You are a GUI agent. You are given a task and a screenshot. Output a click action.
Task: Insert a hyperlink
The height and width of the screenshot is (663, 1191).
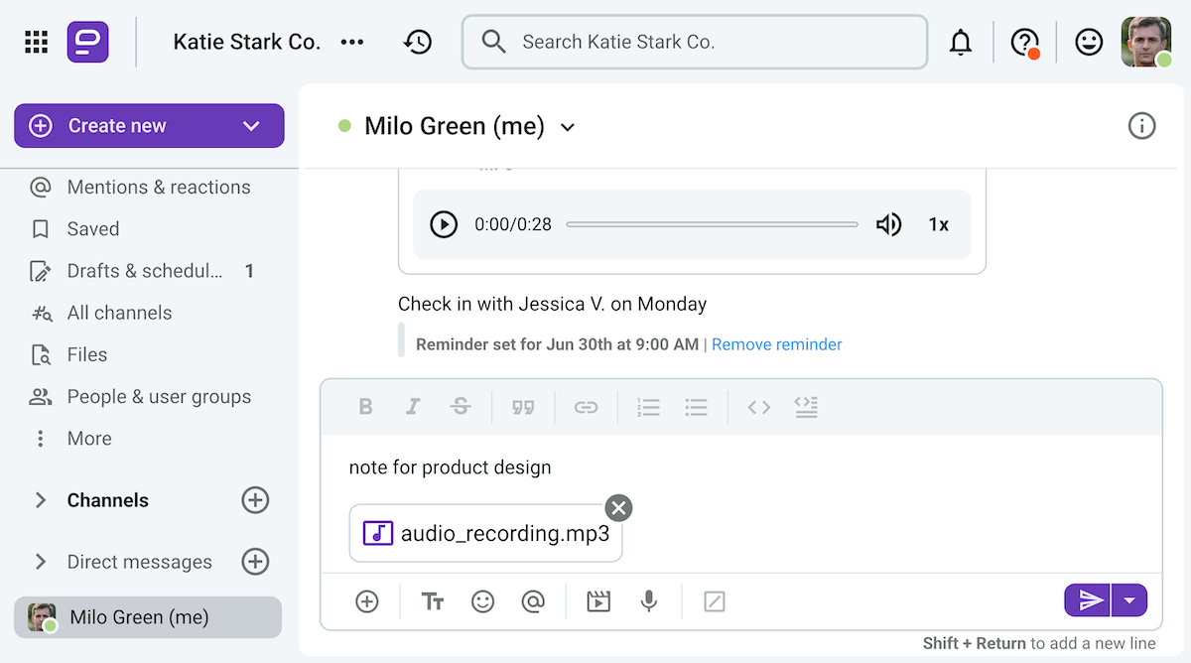coord(587,407)
